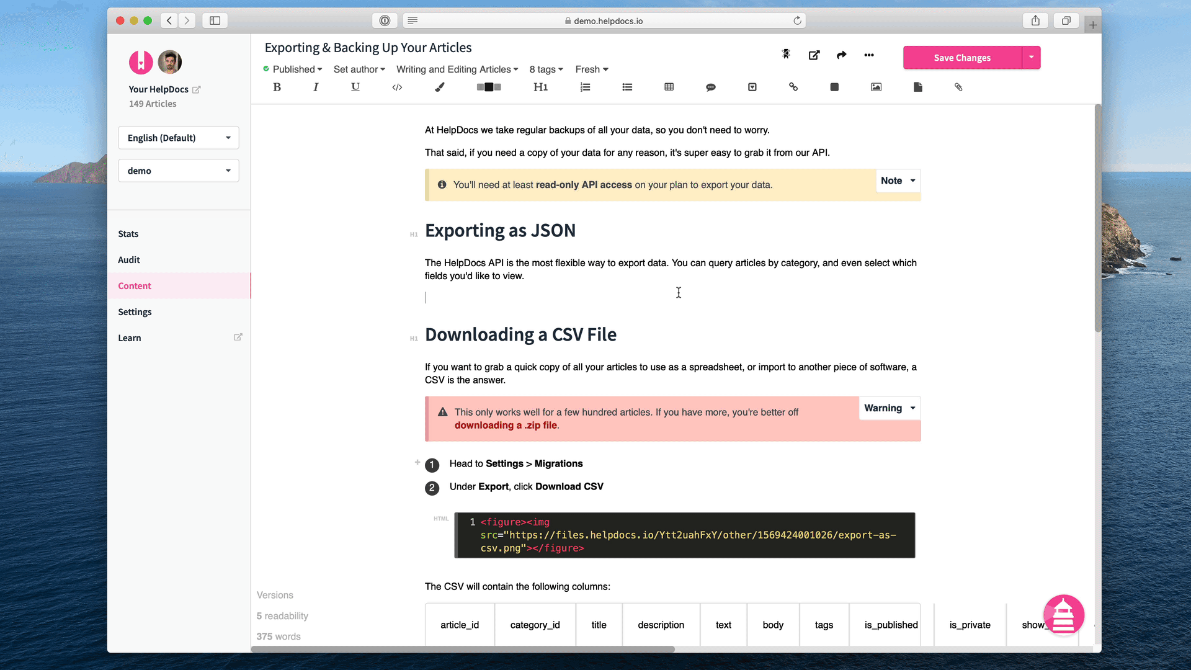
Task: Change the English (Default) language selector
Action: pyautogui.click(x=179, y=138)
